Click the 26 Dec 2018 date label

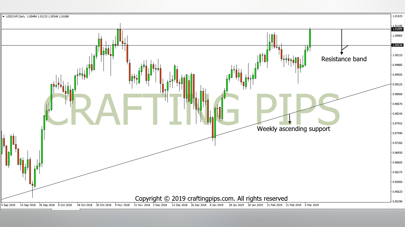pyautogui.click(x=199, y=205)
